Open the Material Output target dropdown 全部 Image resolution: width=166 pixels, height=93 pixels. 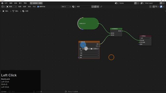point(145,38)
